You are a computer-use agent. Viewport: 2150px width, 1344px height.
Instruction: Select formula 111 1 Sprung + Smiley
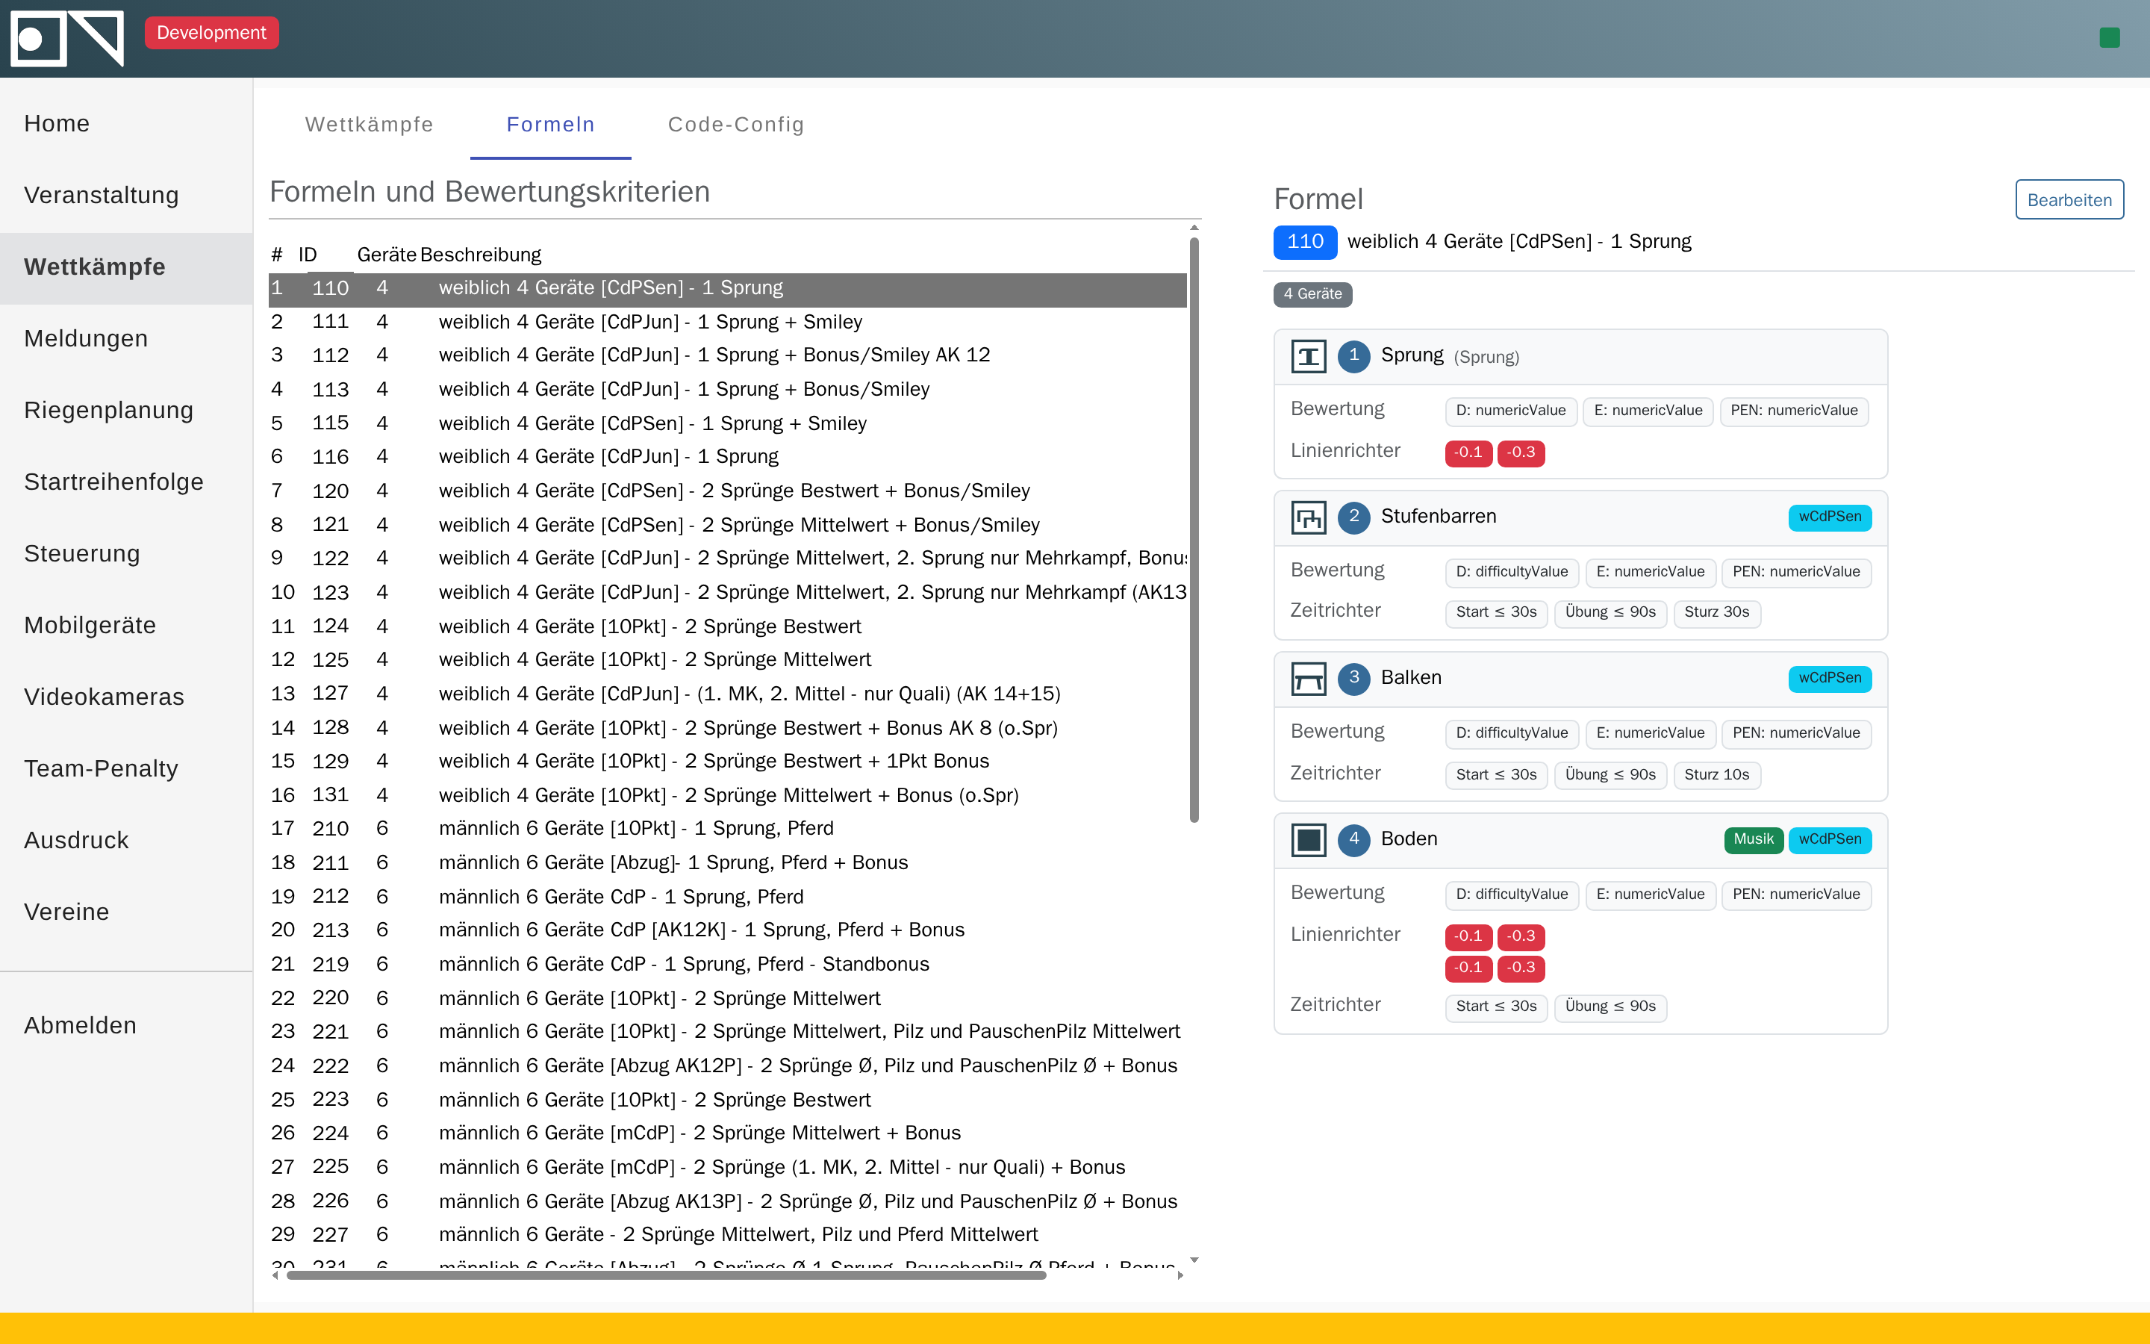pyautogui.click(x=728, y=323)
